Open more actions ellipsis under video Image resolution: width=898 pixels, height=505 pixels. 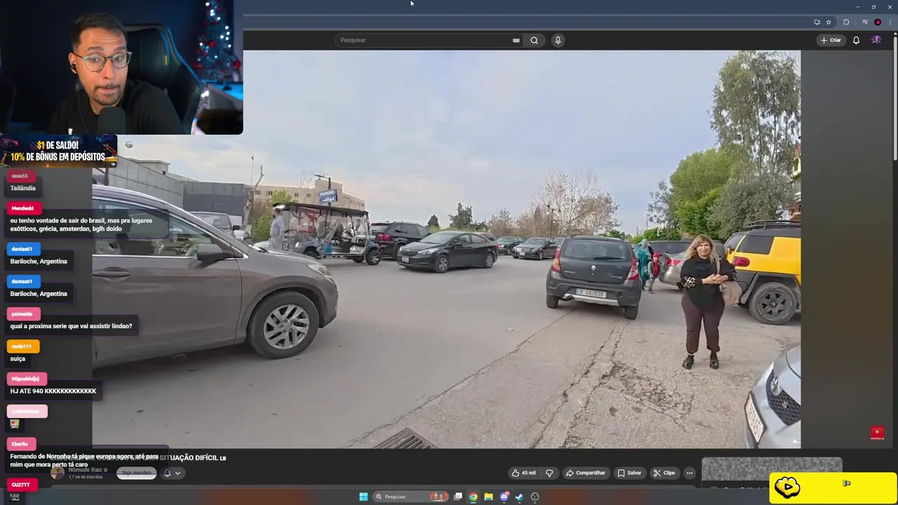pos(690,473)
